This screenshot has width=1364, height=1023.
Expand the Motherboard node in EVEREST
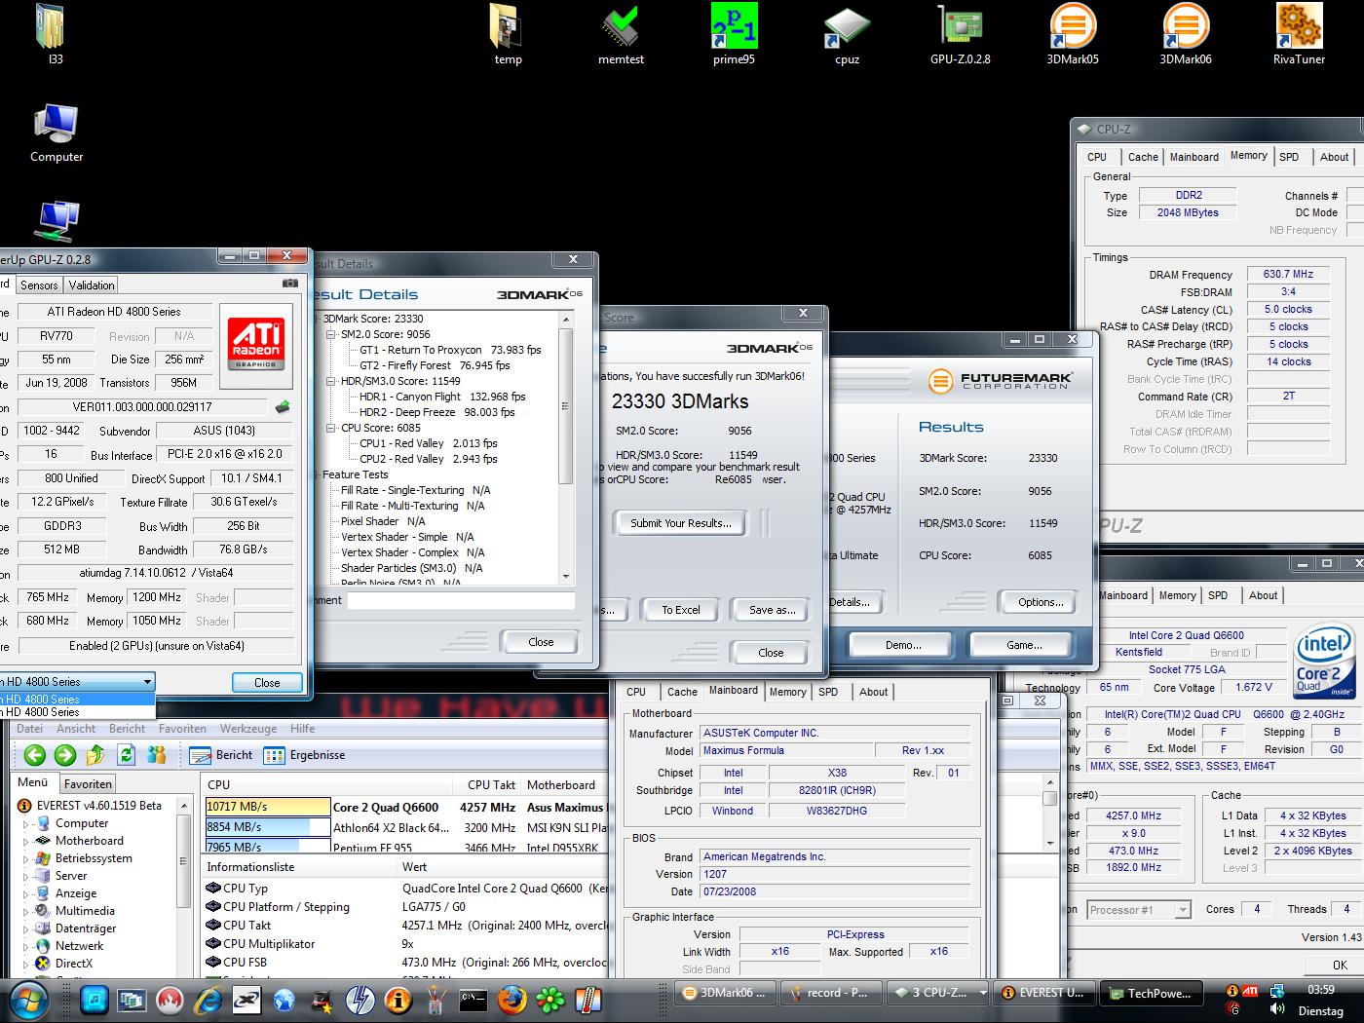click(26, 841)
